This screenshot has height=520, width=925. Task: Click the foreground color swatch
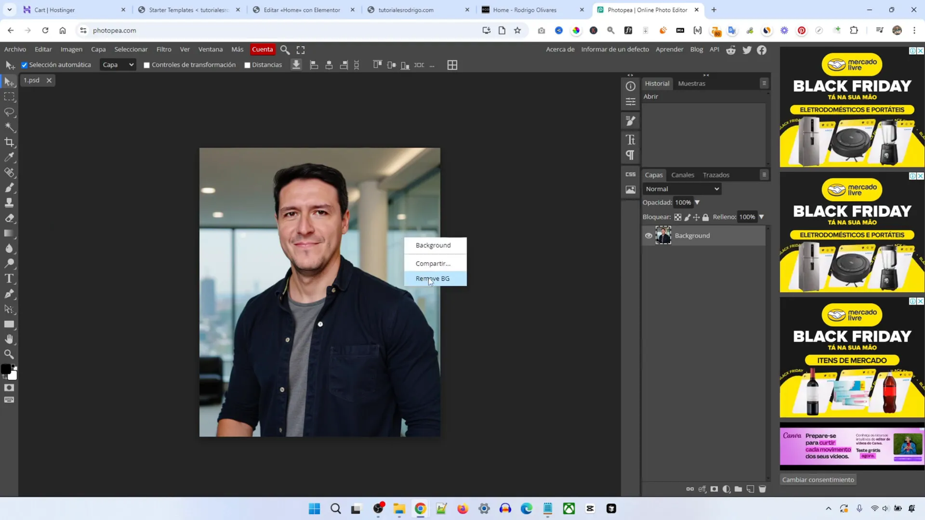pos(6,370)
